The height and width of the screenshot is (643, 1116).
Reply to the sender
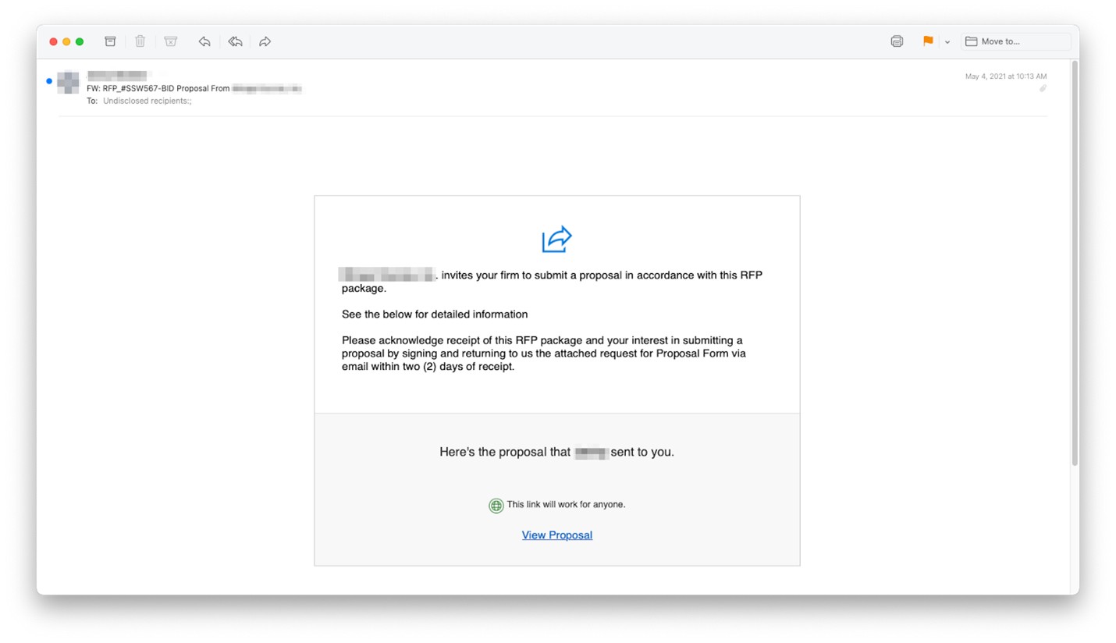204,41
